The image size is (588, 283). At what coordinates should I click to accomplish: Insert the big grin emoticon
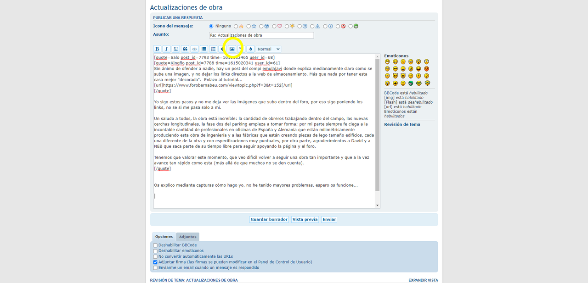pyautogui.click(x=387, y=61)
